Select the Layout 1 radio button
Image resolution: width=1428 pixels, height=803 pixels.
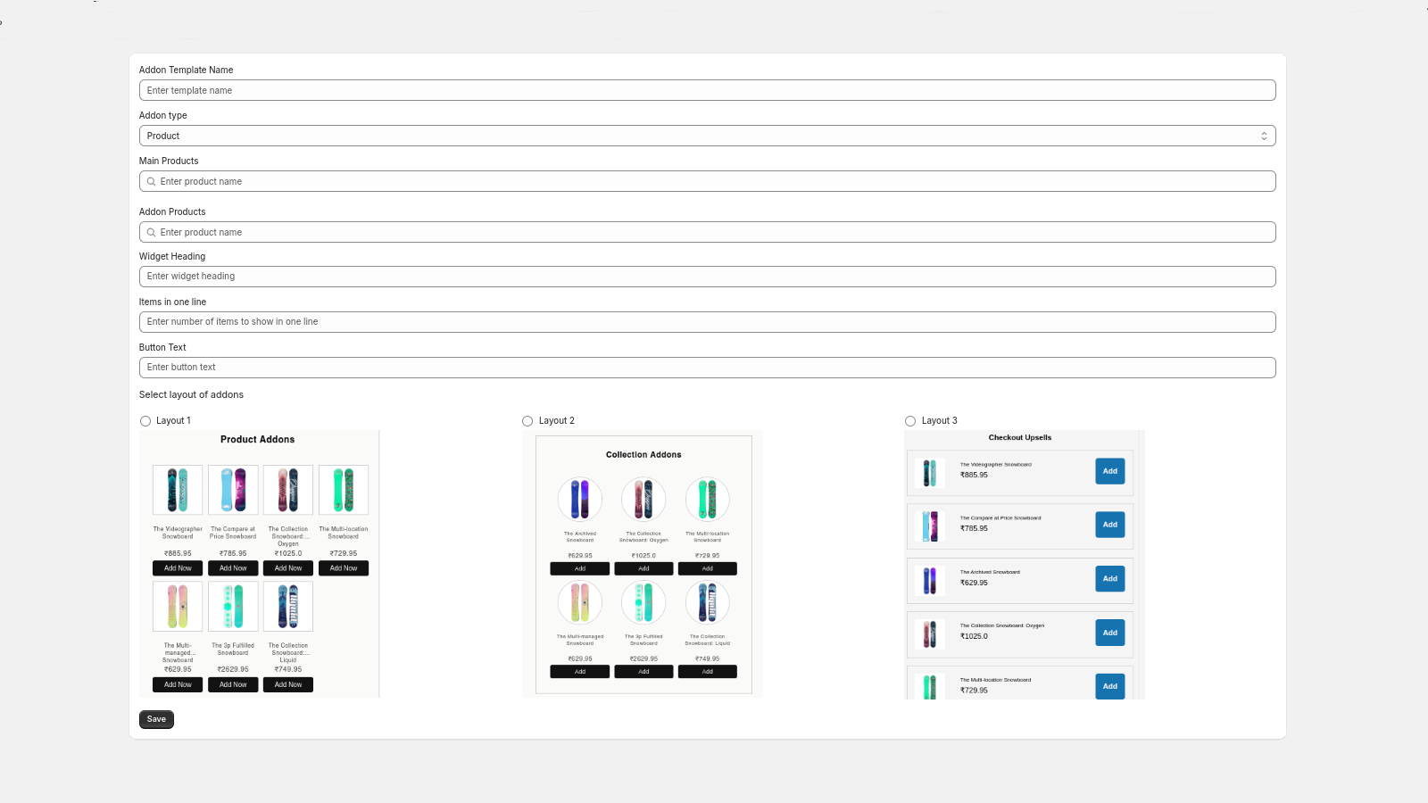145,420
